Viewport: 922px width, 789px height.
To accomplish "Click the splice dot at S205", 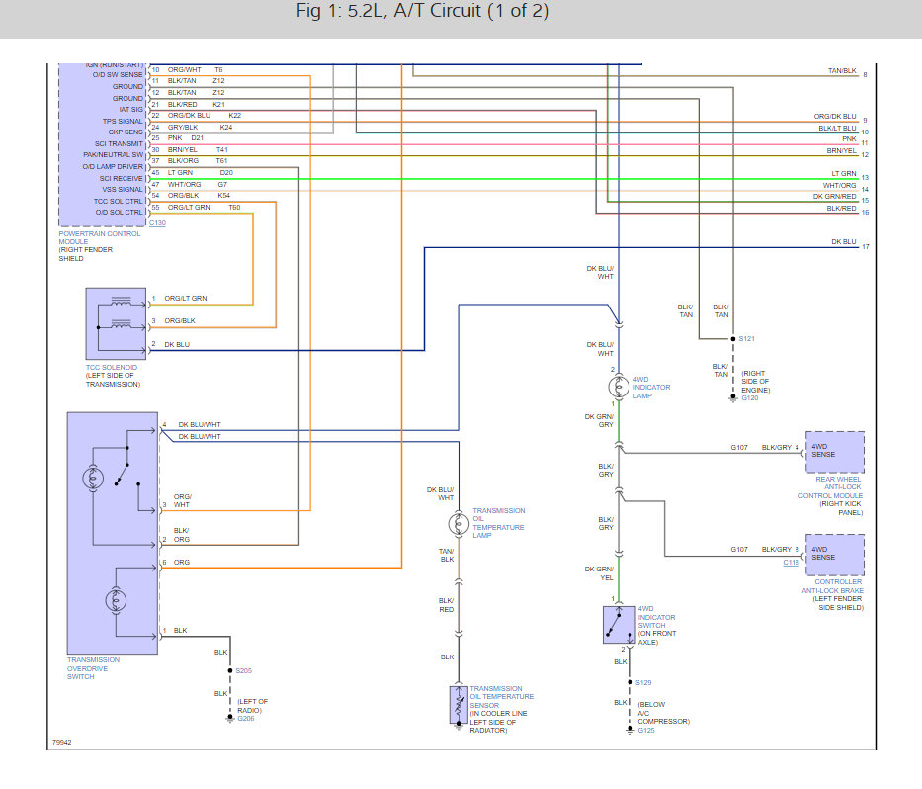I will [230, 670].
